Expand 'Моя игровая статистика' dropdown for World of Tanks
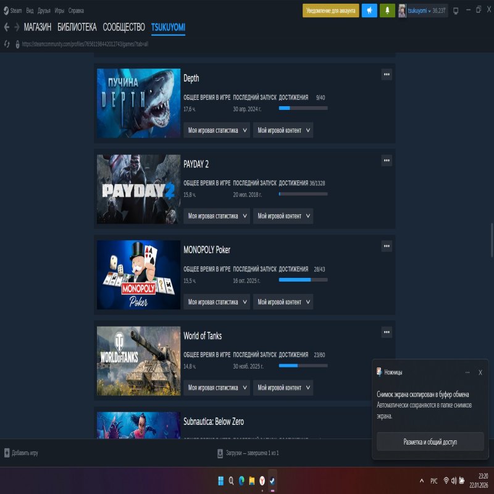Viewport: 494px width, 494px height. pos(217,388)
